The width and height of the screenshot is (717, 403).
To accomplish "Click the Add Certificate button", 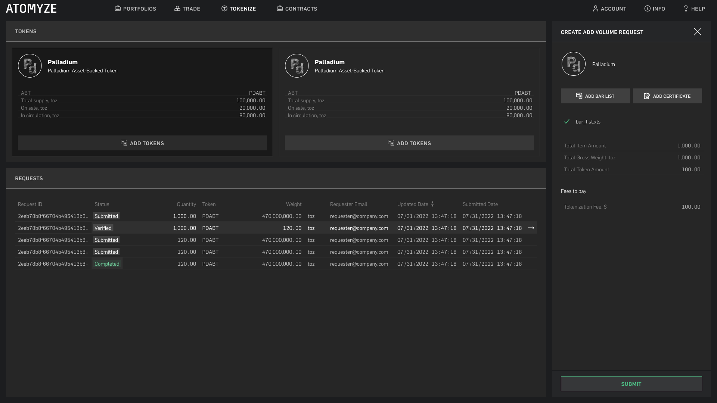I will (667, 96).
